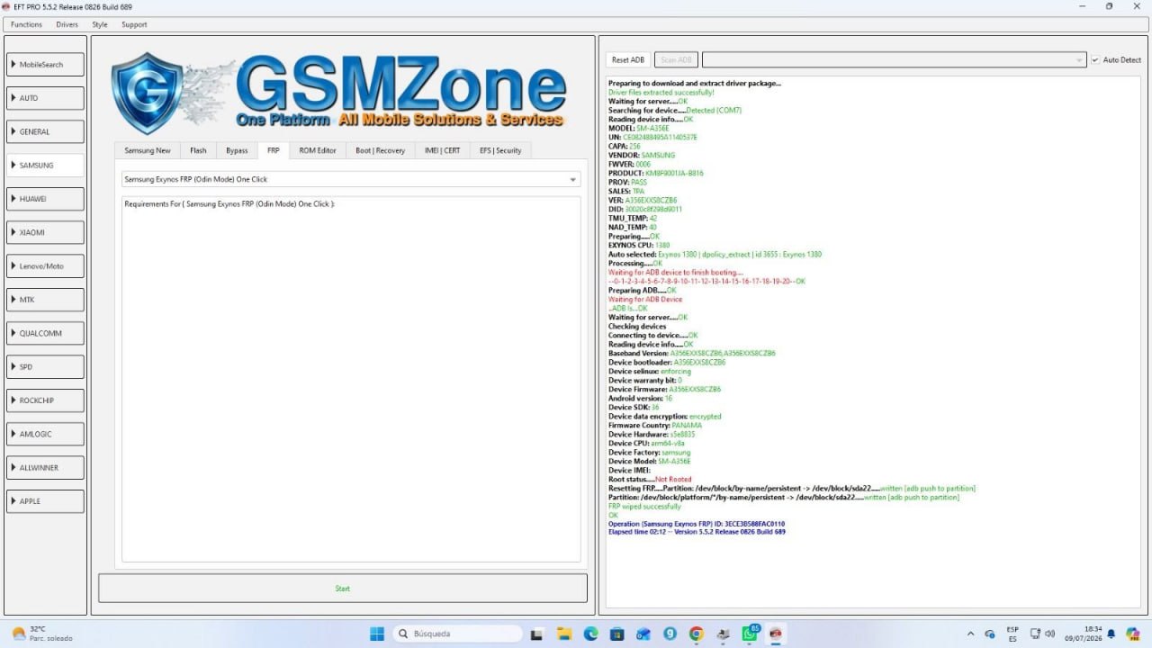This screenshot has width=1152, height=648.
Task: Show hidden system tray icons
Action: point(970,634)
